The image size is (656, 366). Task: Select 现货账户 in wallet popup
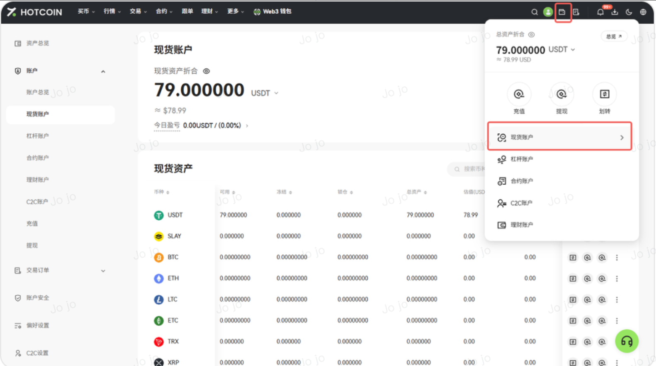559,137
